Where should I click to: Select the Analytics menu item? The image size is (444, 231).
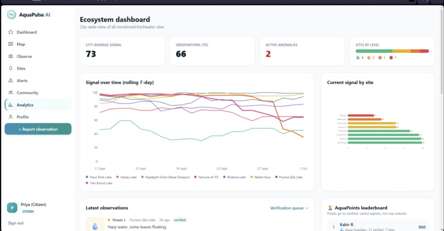38,105
